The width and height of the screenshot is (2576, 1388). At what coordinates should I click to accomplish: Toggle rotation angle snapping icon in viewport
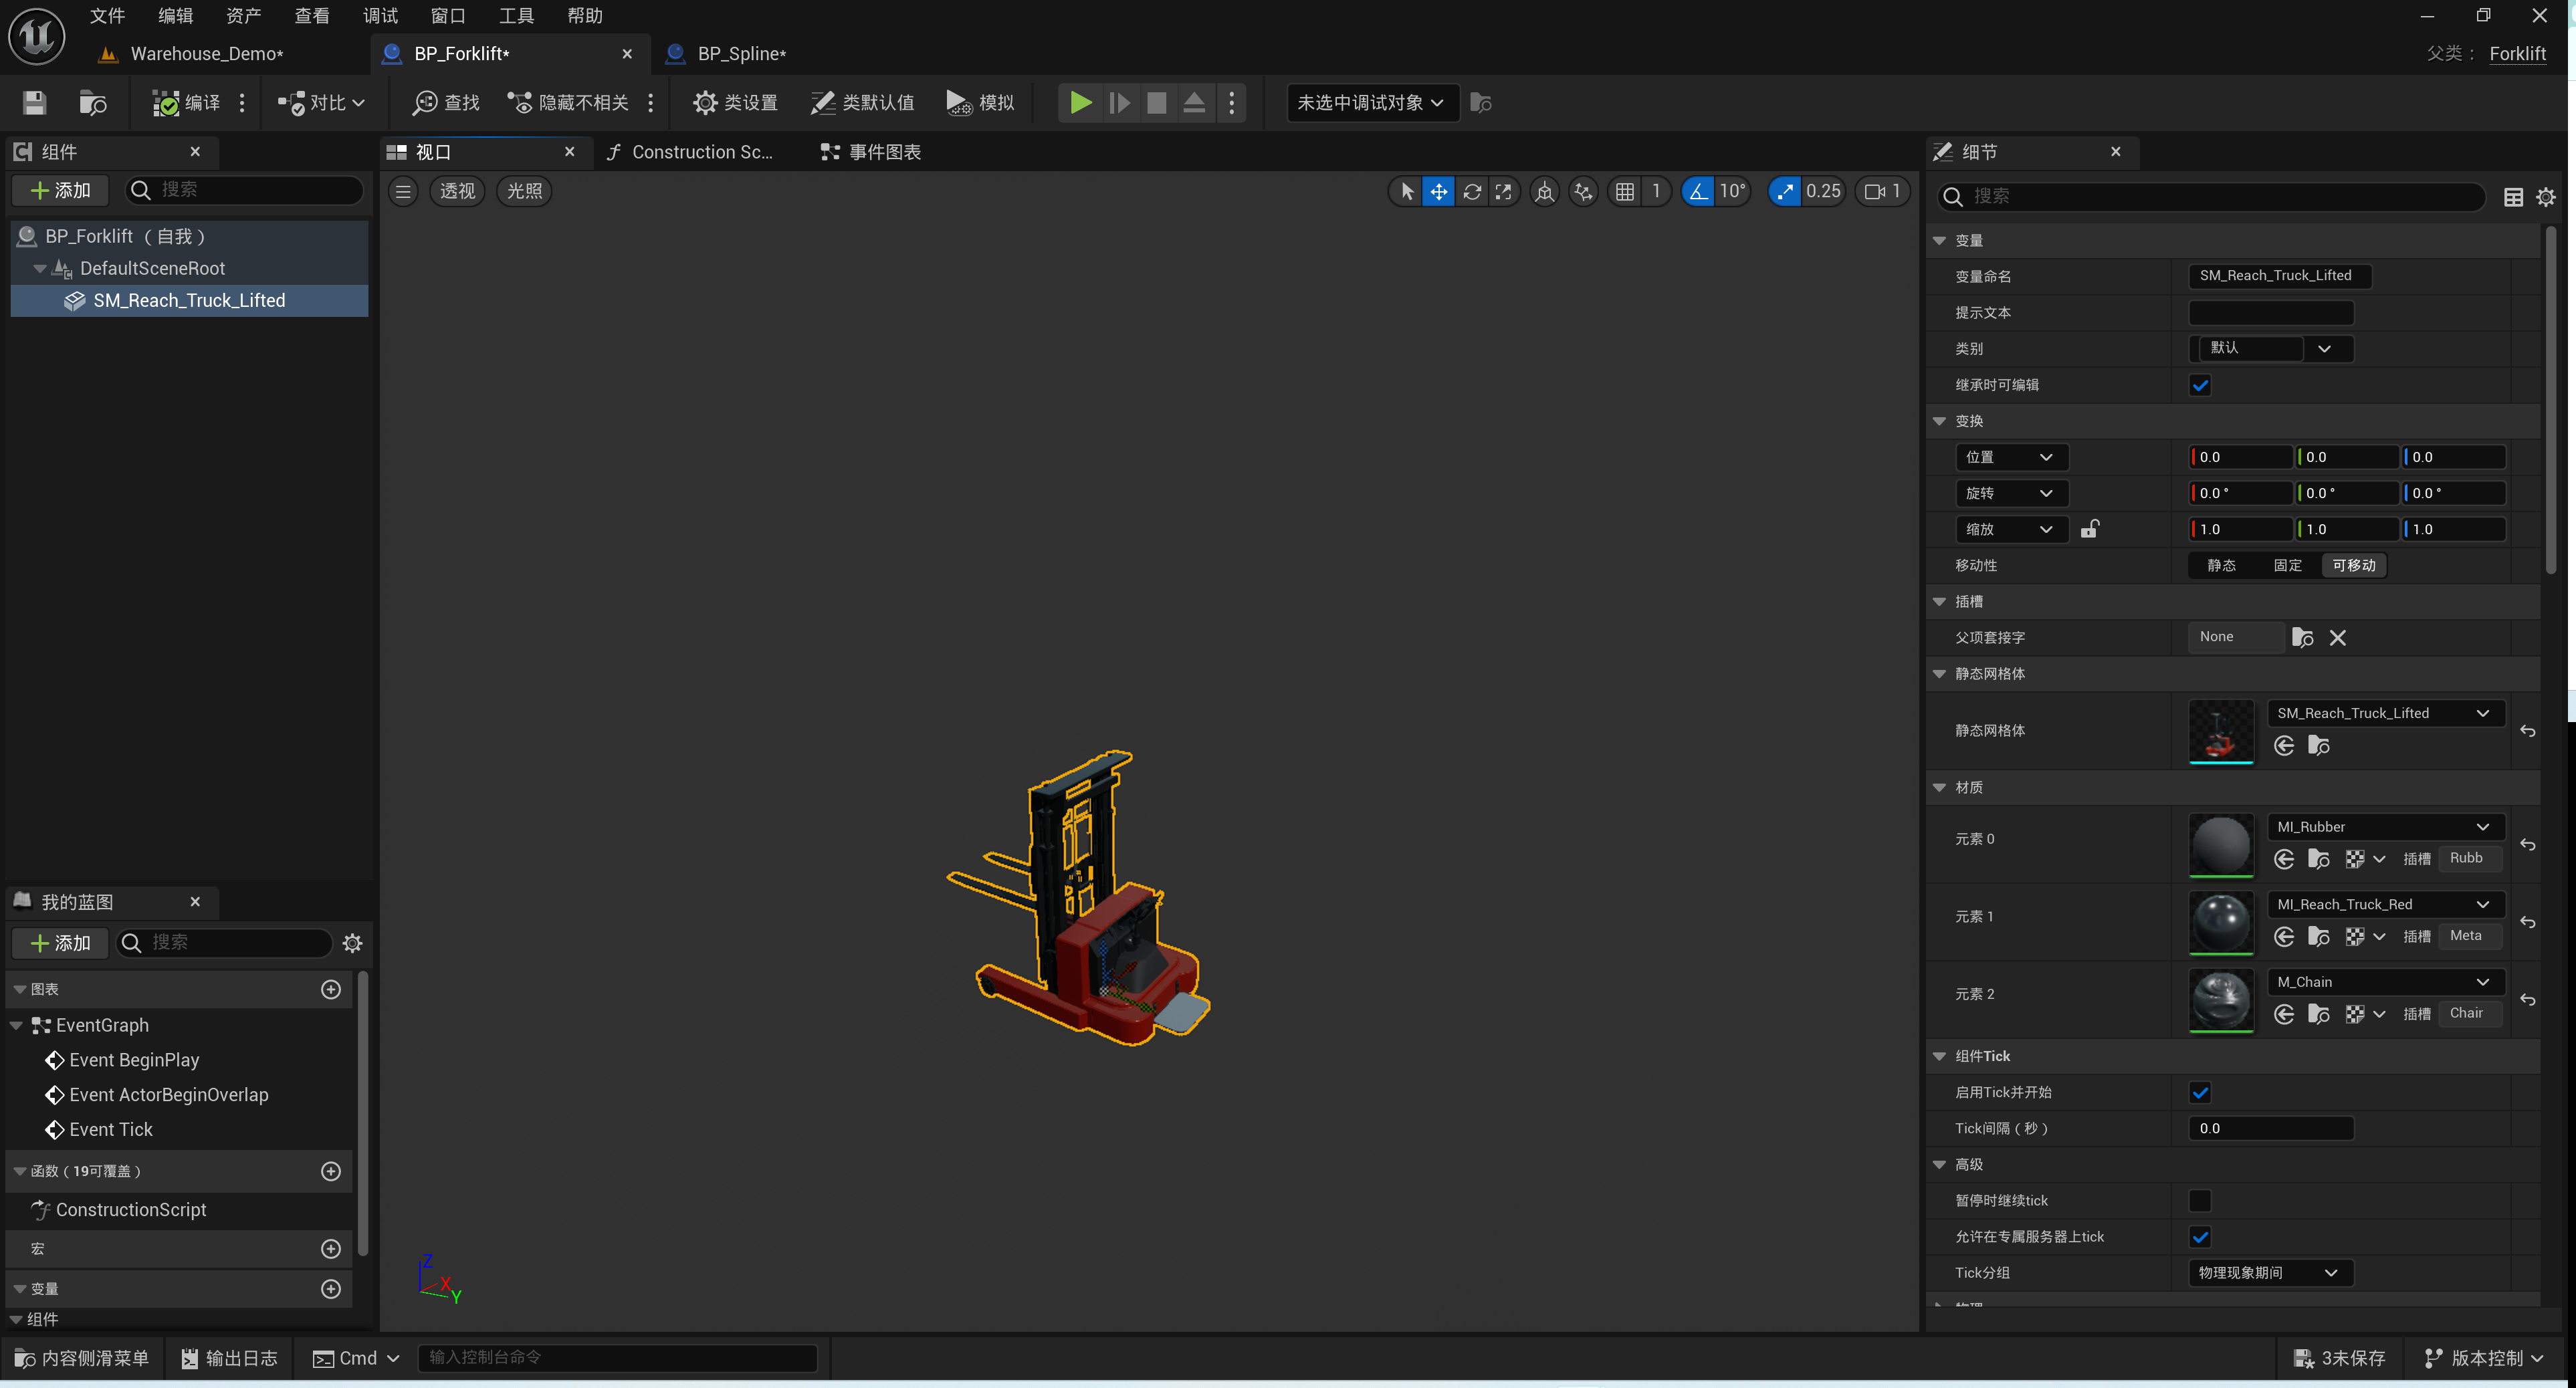pyautogui.click(x=1698, y=191)
